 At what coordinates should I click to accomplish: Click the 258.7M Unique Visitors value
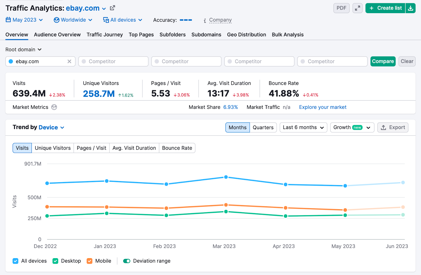(x=99, y=94)
